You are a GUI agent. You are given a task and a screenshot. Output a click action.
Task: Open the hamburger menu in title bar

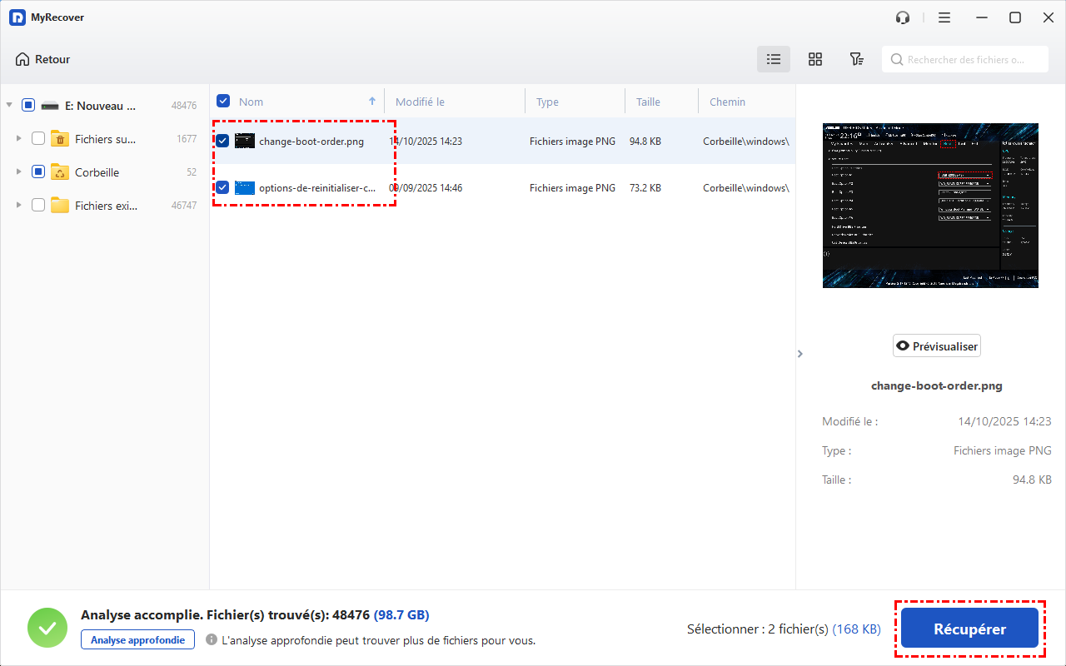pyautogui.click(x=944, y=17)
